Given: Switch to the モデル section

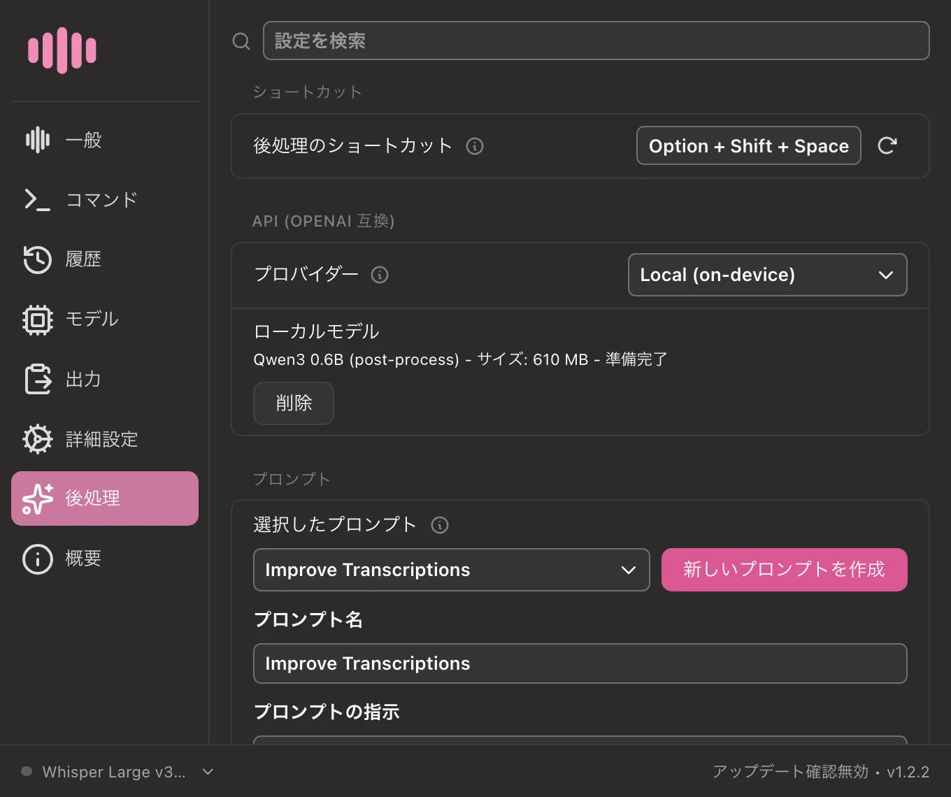Looking at the screenshot, I should tap(105, 319).
